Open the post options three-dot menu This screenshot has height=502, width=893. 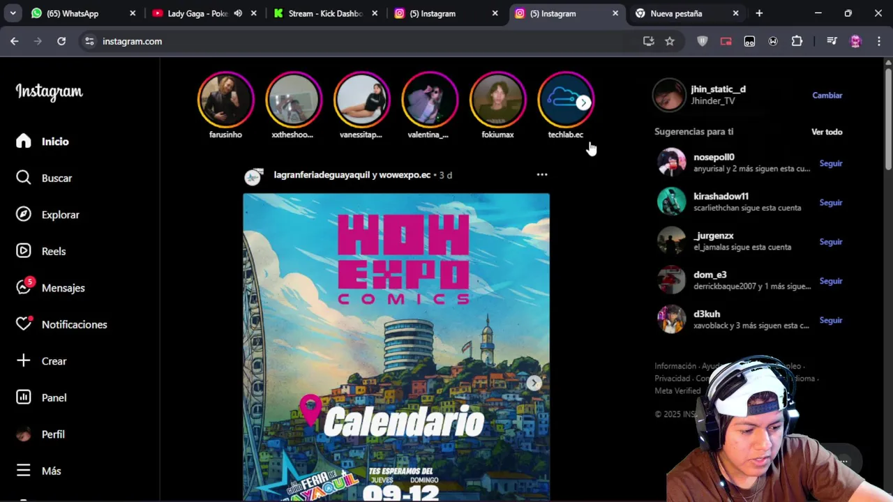click(x=542, y=175)
